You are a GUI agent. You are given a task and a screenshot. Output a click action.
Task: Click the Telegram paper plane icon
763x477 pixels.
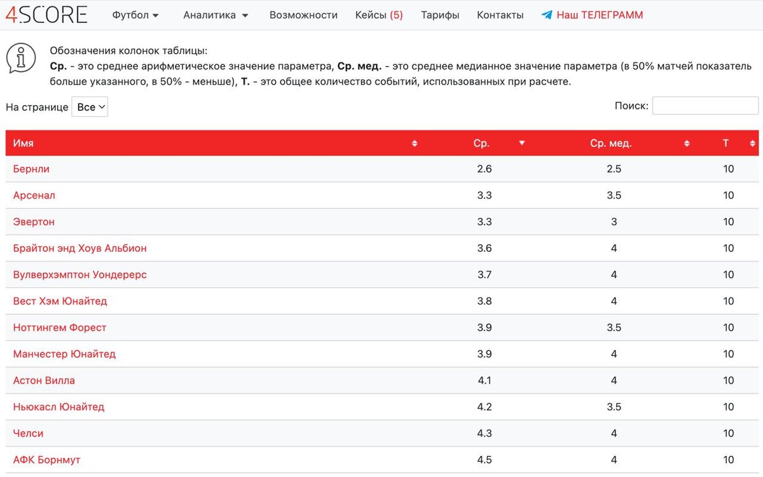[547, 15]
